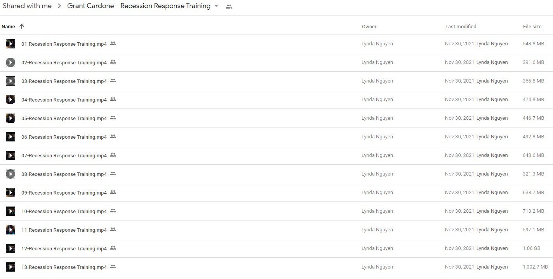This screenshot has height=279, width=553.
Task: Select file name 13-Recession Response Training.mp4
Action: pyautogui.click(x=64, y=267)
